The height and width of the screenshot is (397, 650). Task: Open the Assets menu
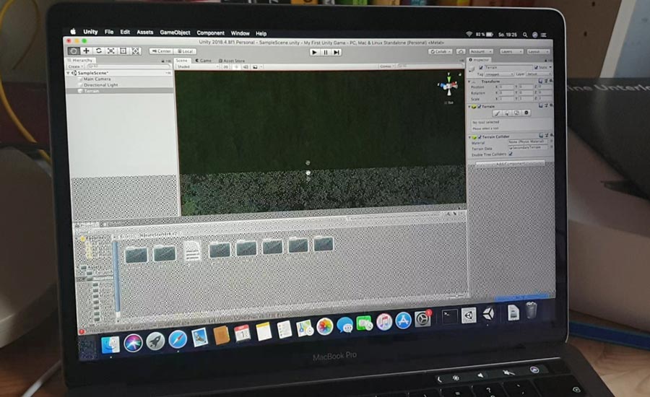145,32
